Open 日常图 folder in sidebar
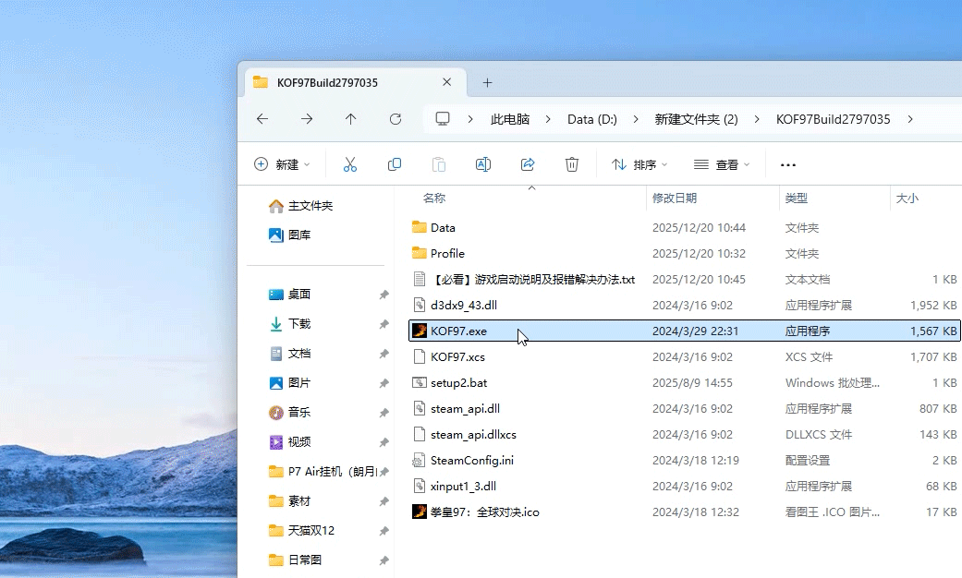Screen dimensions: 962x578 pos(296,560)
